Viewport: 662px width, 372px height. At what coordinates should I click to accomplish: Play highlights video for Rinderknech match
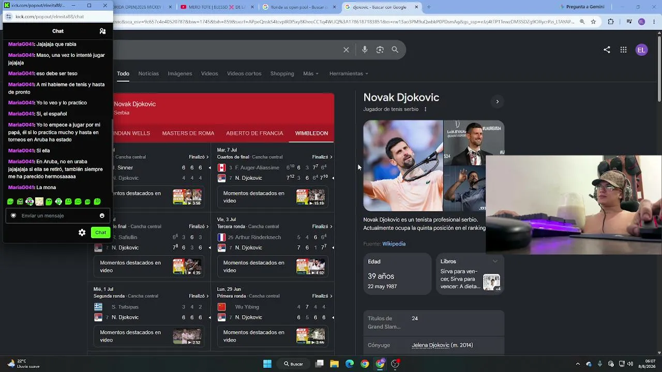point(310,267)
